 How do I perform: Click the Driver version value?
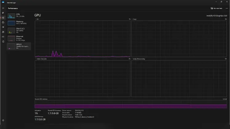[x=79, y=111]
